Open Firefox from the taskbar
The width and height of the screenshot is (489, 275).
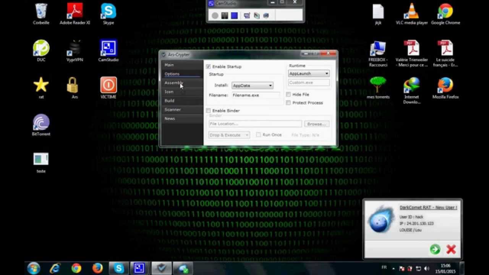point(97,269)
